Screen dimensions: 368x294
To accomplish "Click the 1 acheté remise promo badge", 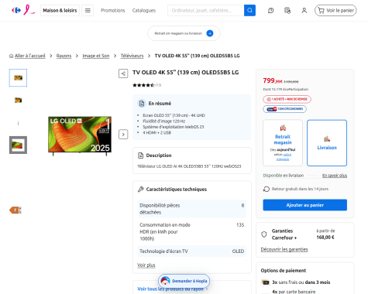I will (x=287, y=99).
